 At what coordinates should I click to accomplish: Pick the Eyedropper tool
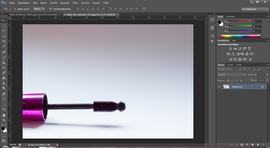(x=4, y=46)
